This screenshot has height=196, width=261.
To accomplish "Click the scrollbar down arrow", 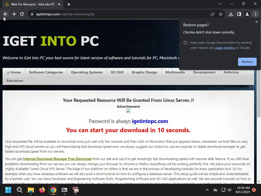I will coord(259,181).
